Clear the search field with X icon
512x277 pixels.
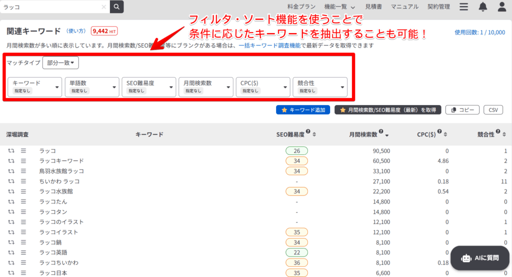click(103, 7)
